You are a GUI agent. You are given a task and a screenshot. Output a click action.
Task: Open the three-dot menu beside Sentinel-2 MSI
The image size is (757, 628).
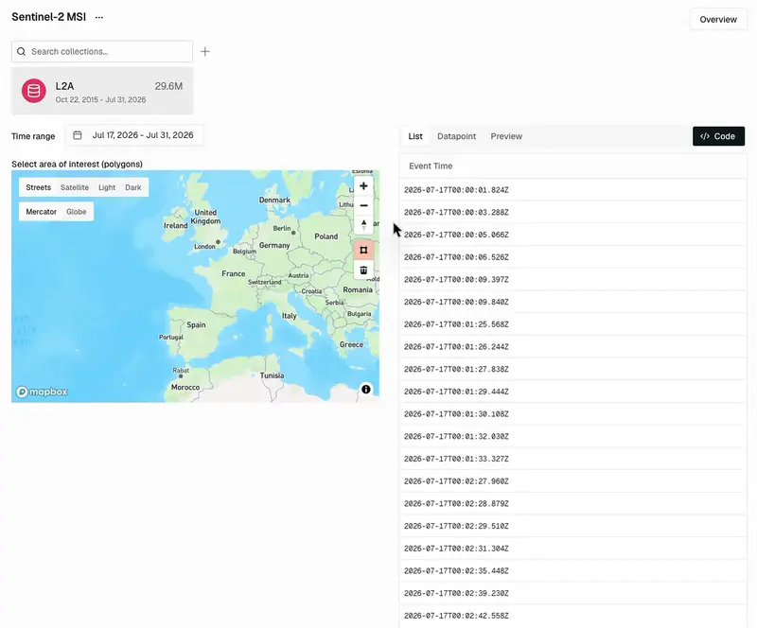[99, 17]
